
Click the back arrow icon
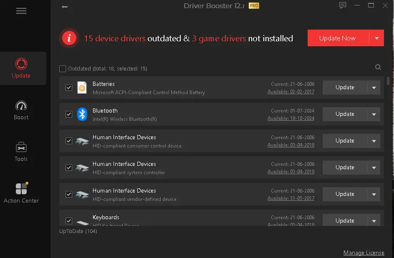(x=65, y=7)
